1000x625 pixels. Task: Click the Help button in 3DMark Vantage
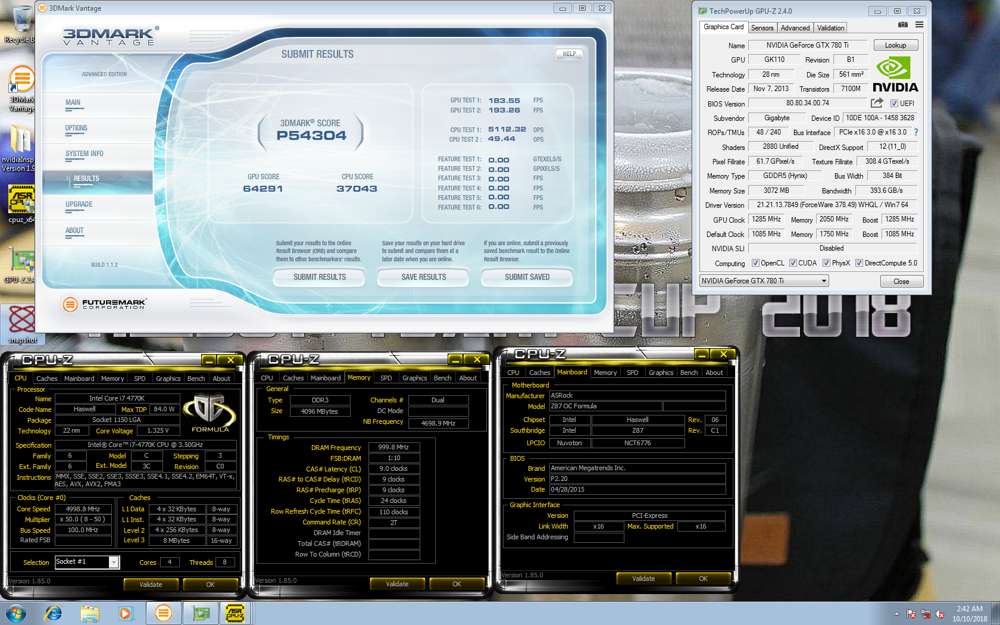click(569, 54)
